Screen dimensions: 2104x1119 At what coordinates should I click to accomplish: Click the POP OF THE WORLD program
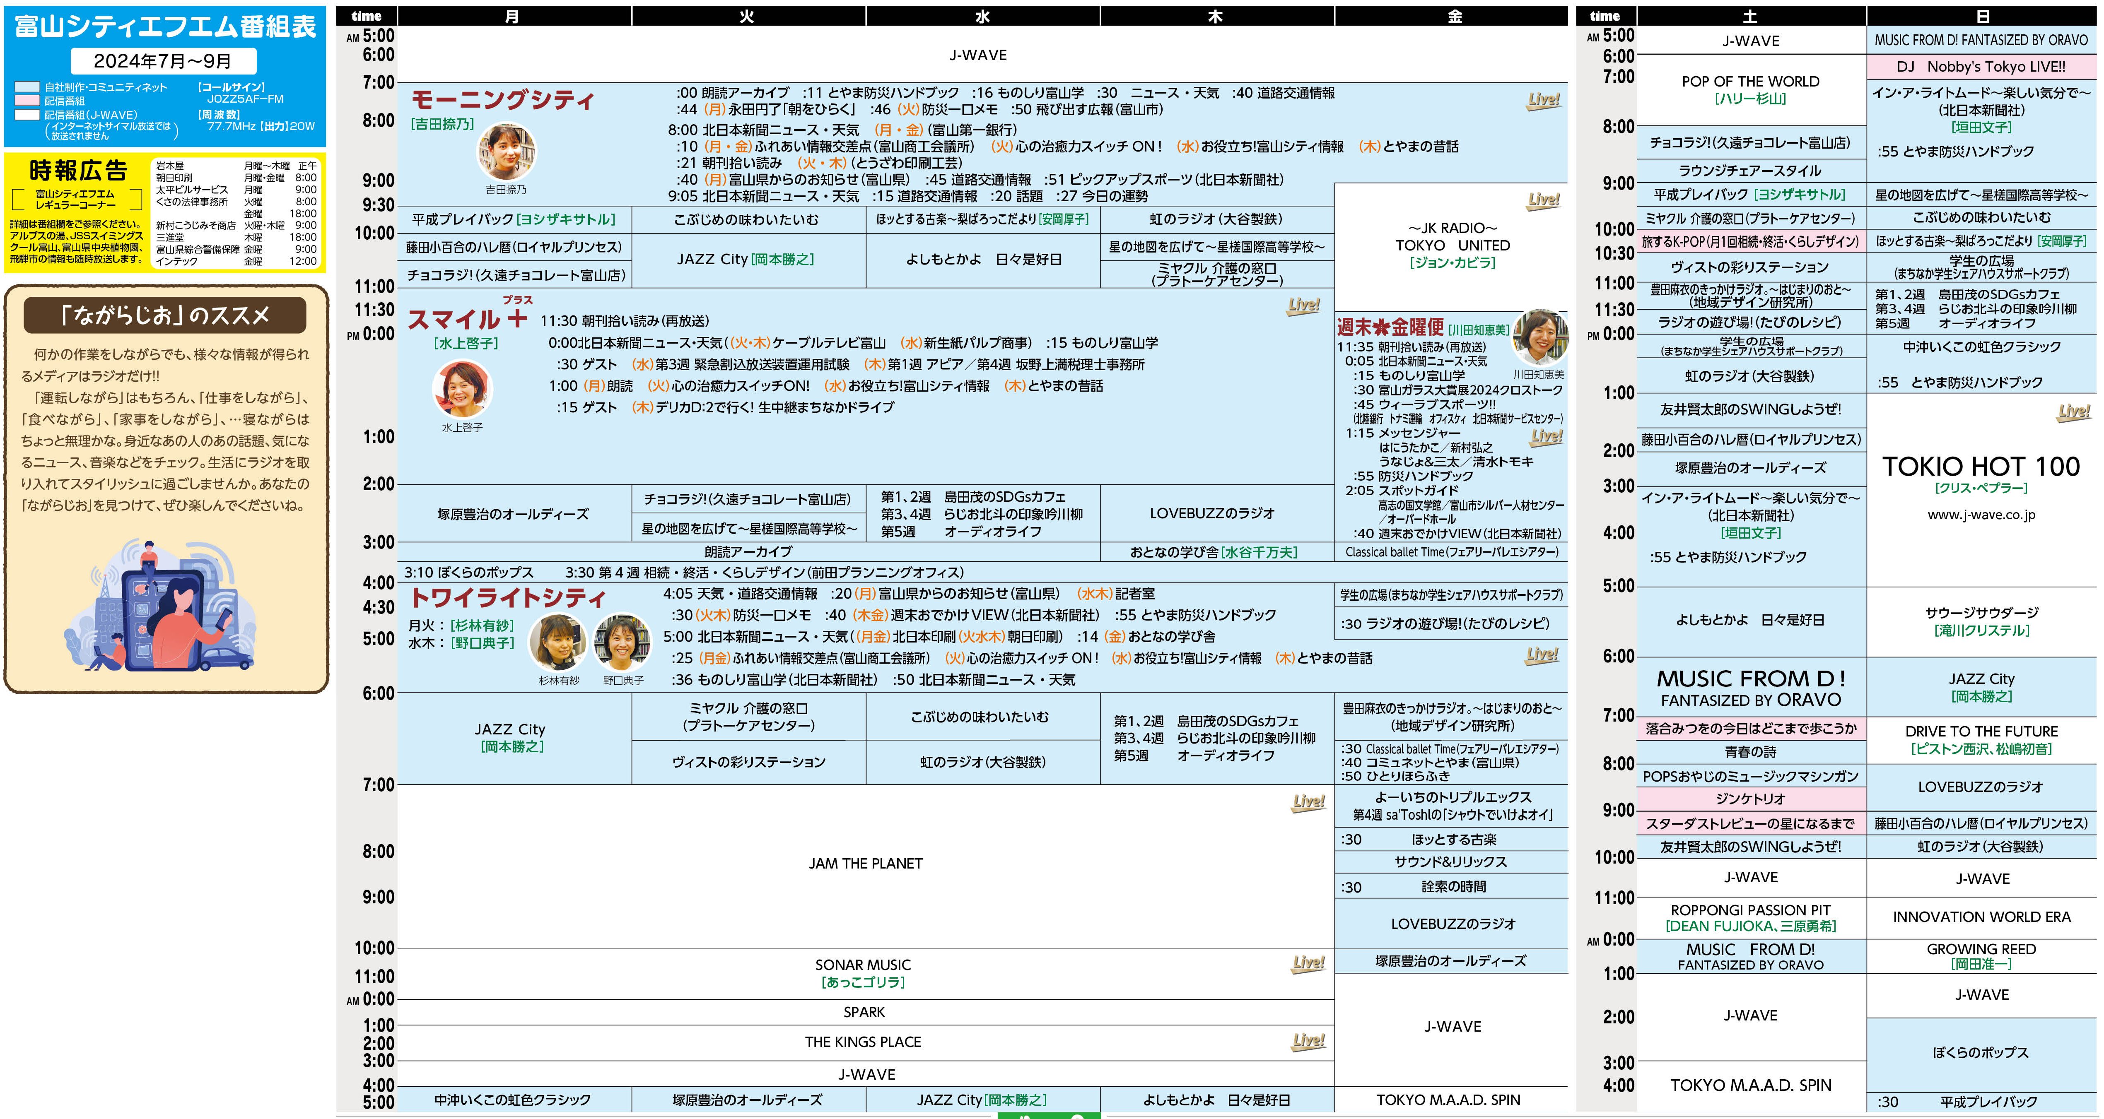point(1750,89)
